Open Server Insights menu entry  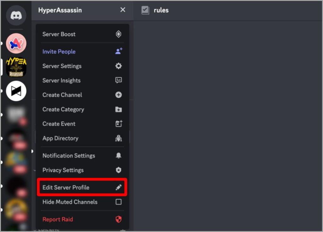coord(82,80)
